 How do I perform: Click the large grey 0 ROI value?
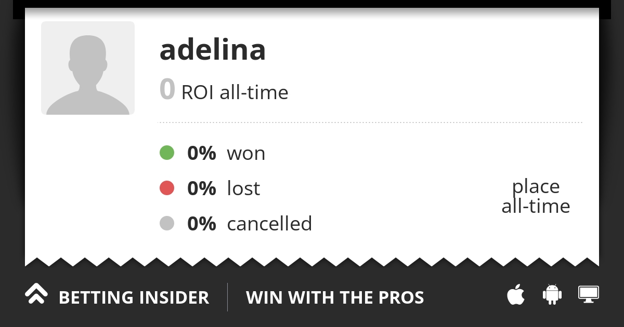167,89
